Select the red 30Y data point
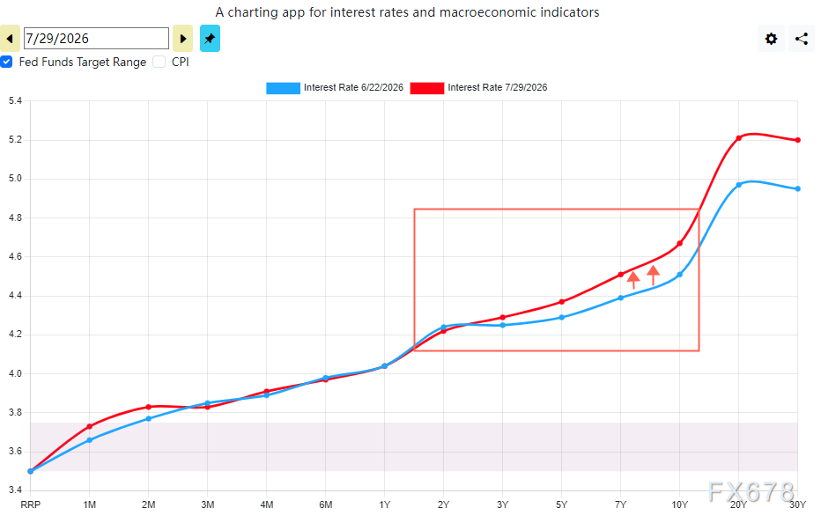 click(x=798, y=140)
